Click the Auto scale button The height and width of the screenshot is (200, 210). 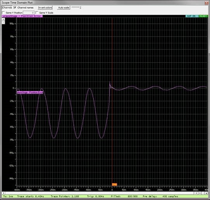click(64, 8)
